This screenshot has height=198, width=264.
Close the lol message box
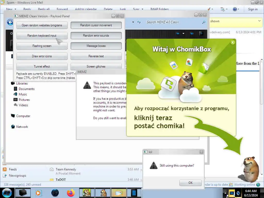tap(201, 152)
